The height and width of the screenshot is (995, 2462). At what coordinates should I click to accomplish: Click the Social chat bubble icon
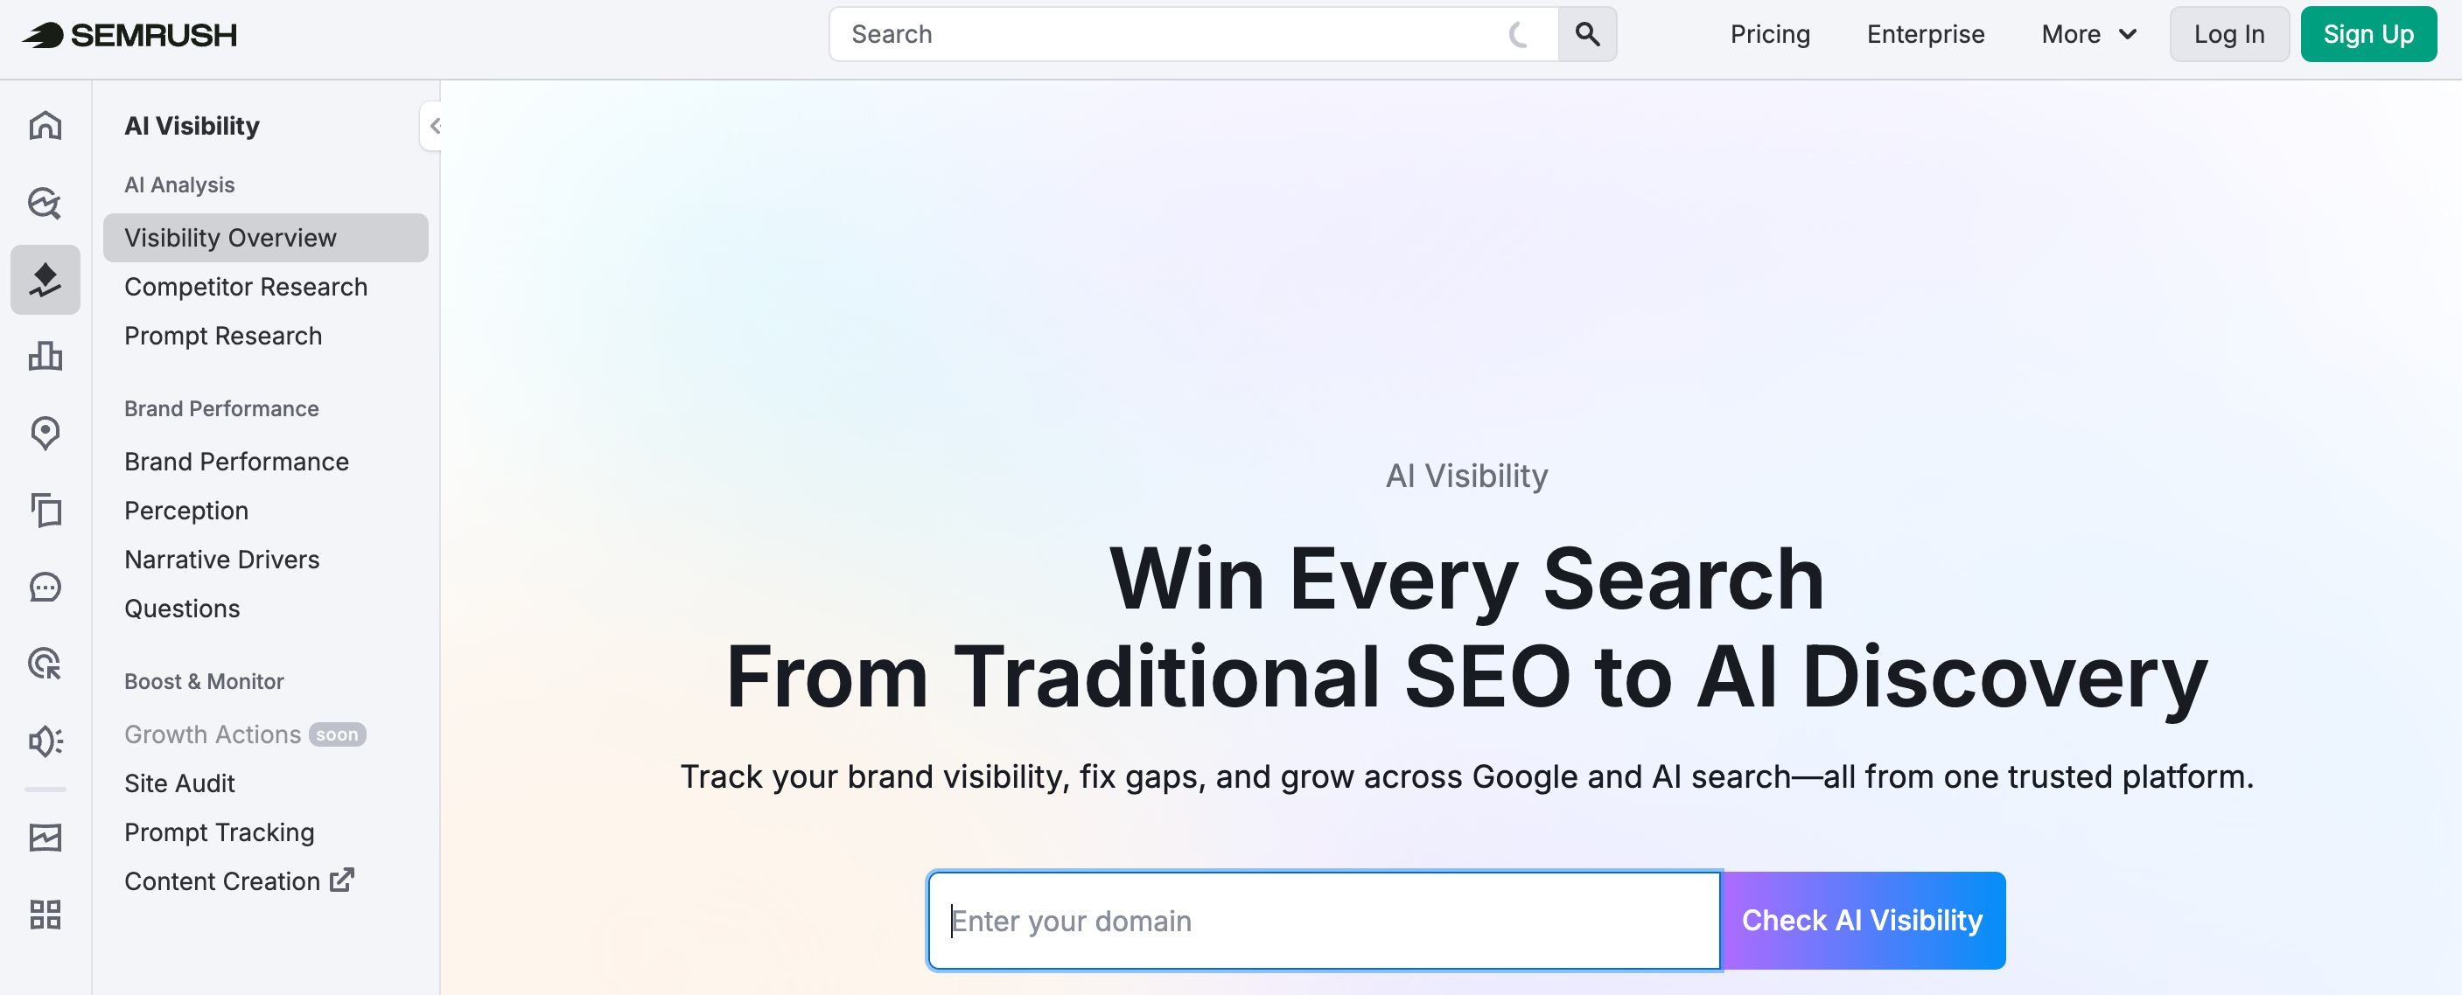pos(45,587)
